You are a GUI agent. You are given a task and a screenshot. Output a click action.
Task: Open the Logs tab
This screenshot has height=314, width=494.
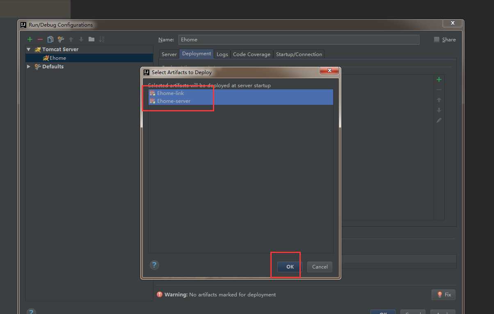(x=222, y=54)
